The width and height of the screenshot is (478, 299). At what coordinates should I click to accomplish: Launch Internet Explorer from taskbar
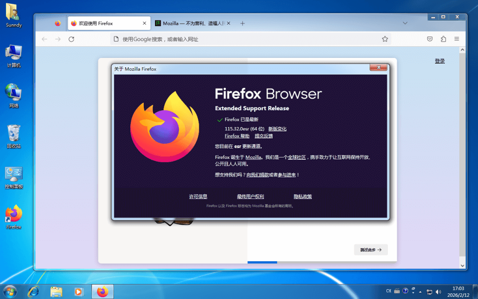pos(33,292)
